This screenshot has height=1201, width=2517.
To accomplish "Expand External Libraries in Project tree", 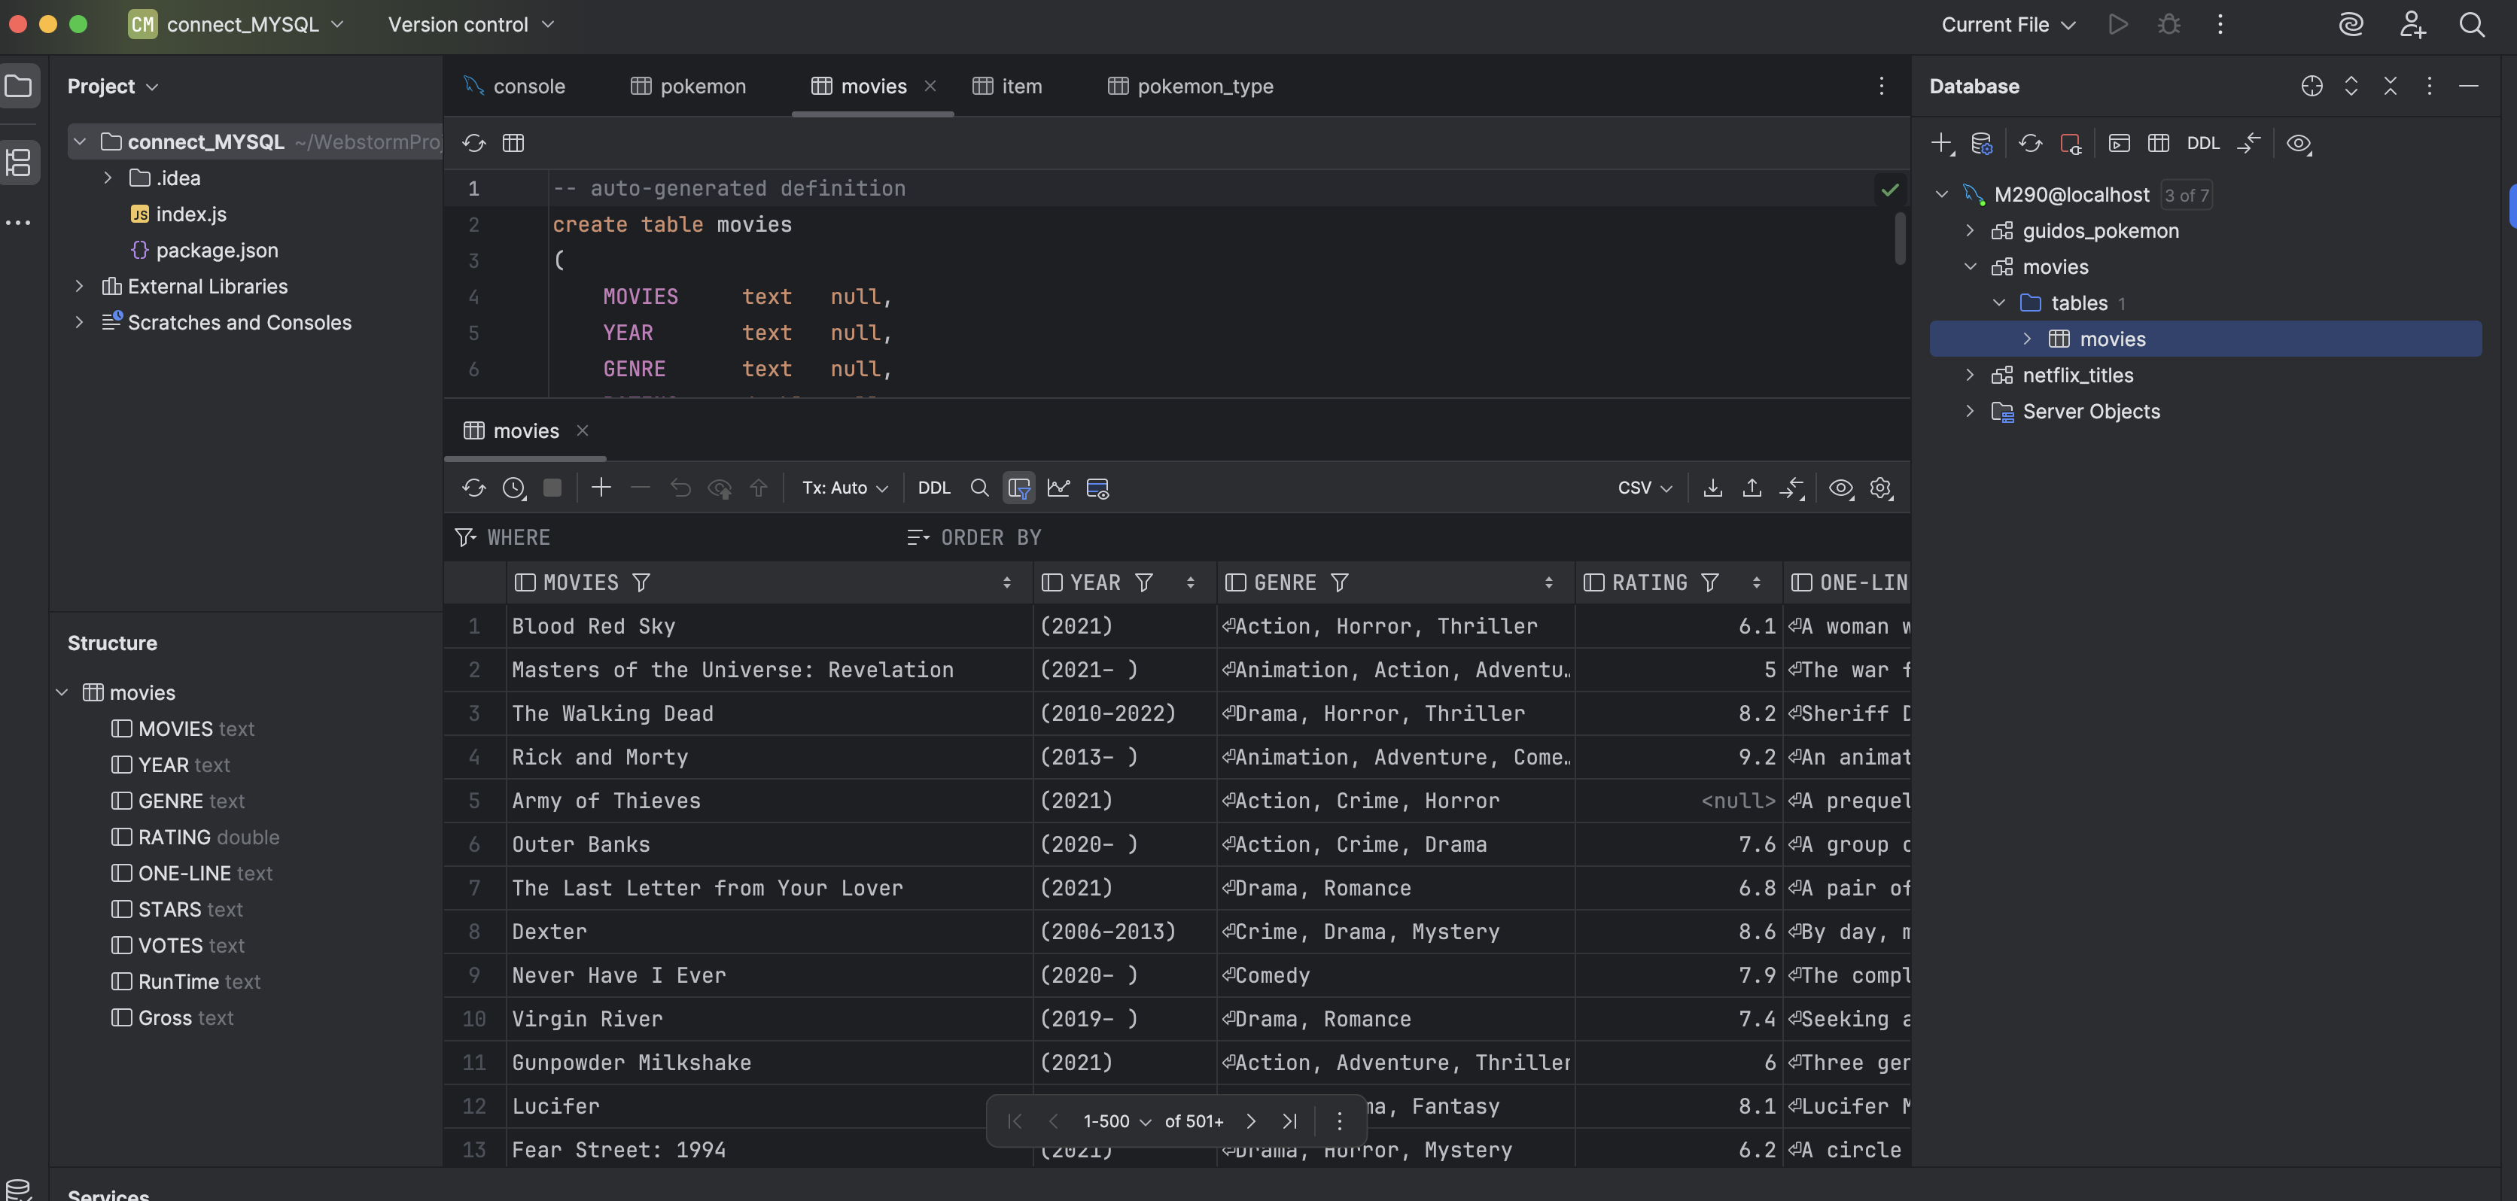I will (x=79, y=286).
